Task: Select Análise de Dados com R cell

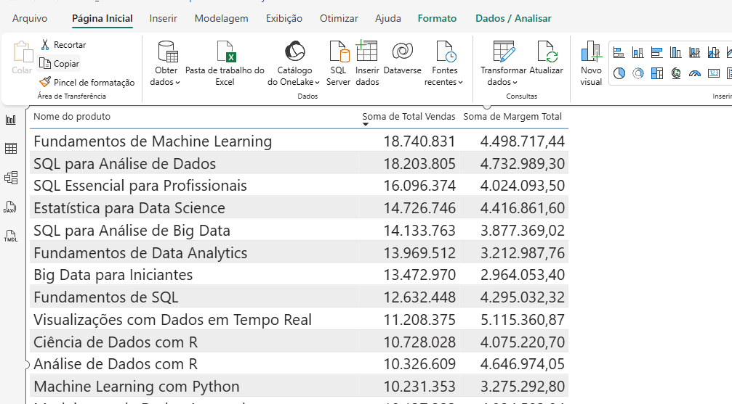Action: coord(116,364)
